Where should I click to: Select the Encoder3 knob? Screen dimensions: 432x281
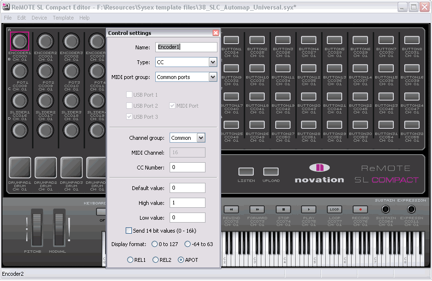click(71, 41)
